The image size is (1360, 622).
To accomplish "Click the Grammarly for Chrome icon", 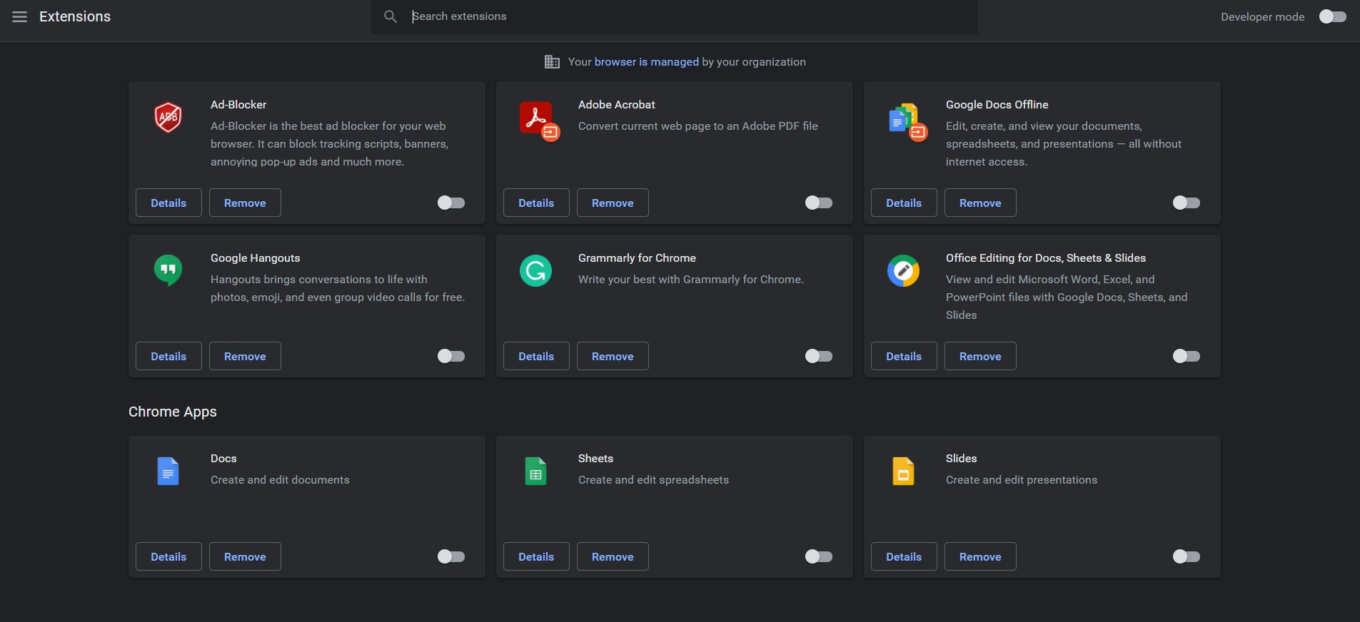I will (536, 271).
